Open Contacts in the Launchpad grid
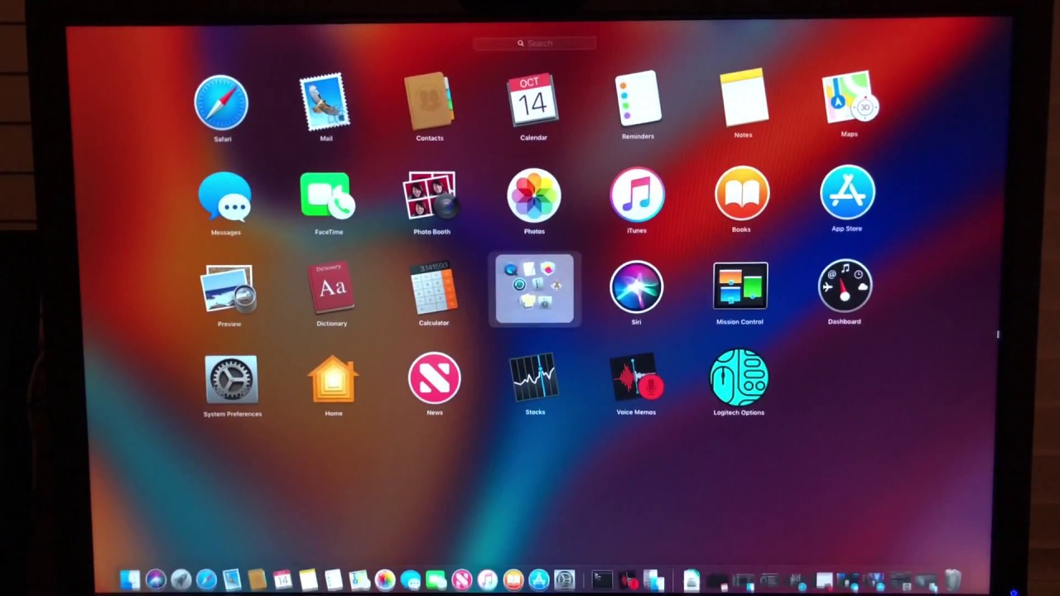The width and height of the screenshot is (1060, 596). (429, 102)
